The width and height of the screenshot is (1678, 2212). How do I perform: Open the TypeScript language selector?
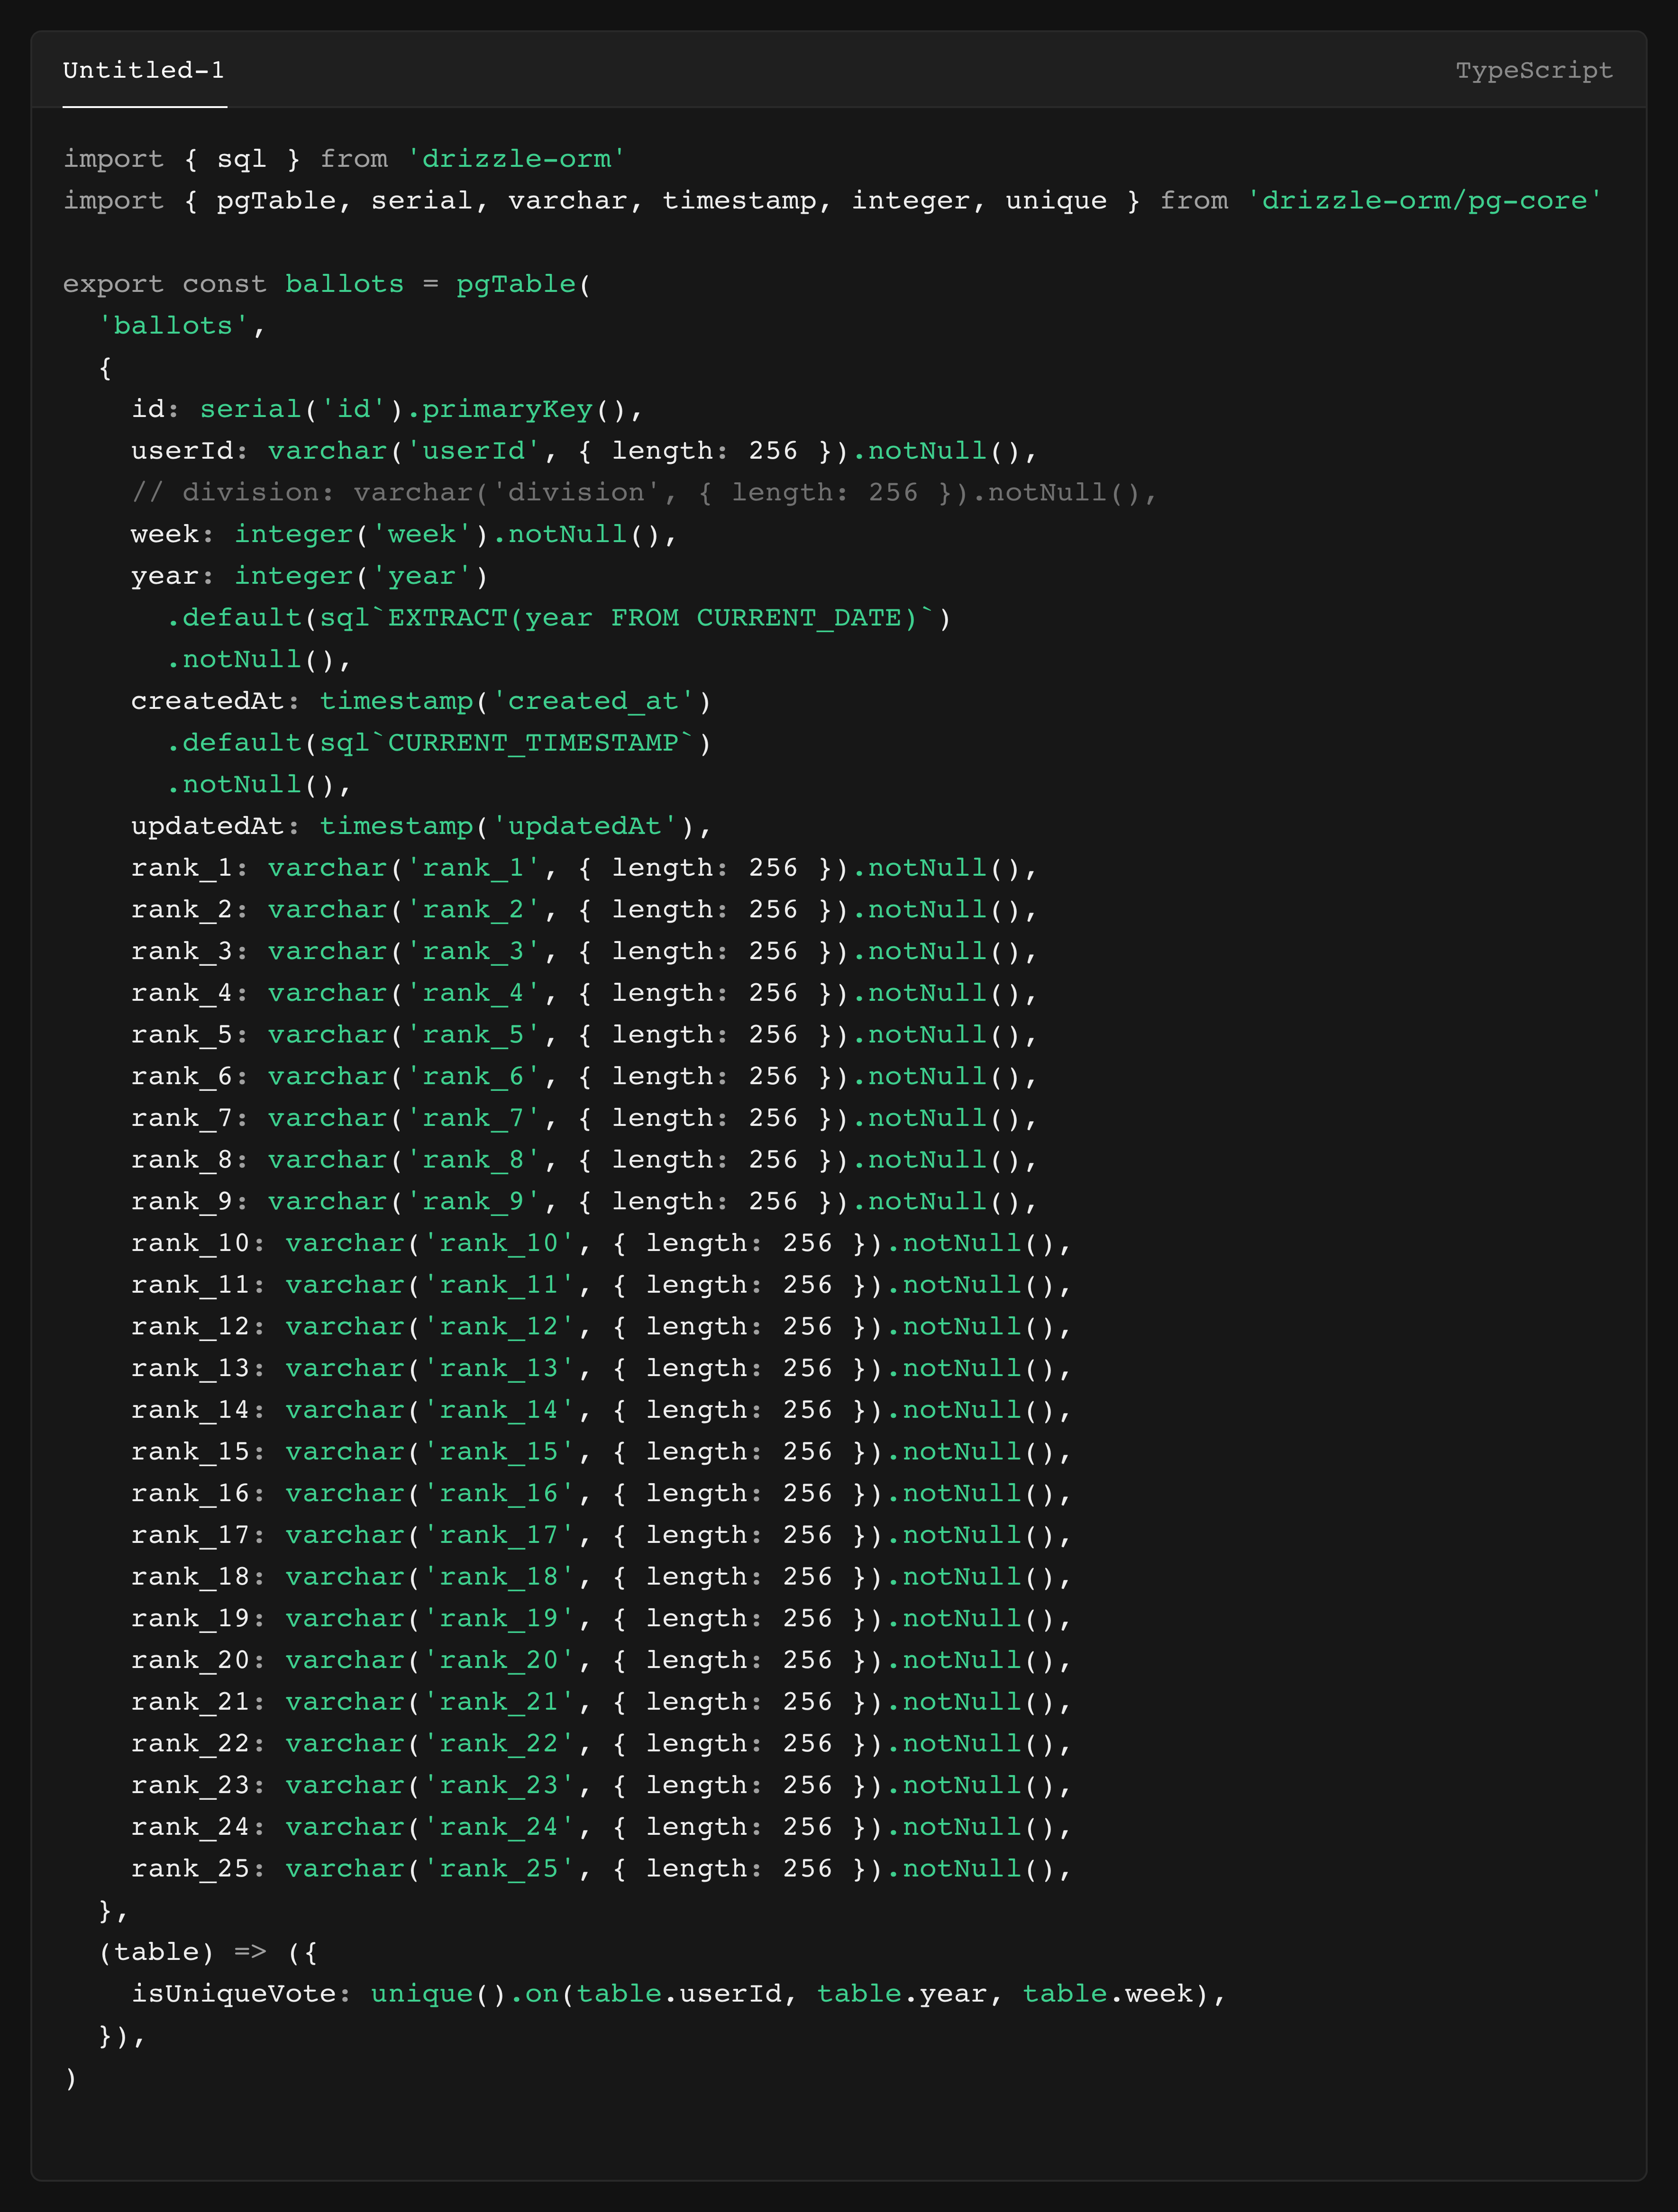tap(1533, 70)
